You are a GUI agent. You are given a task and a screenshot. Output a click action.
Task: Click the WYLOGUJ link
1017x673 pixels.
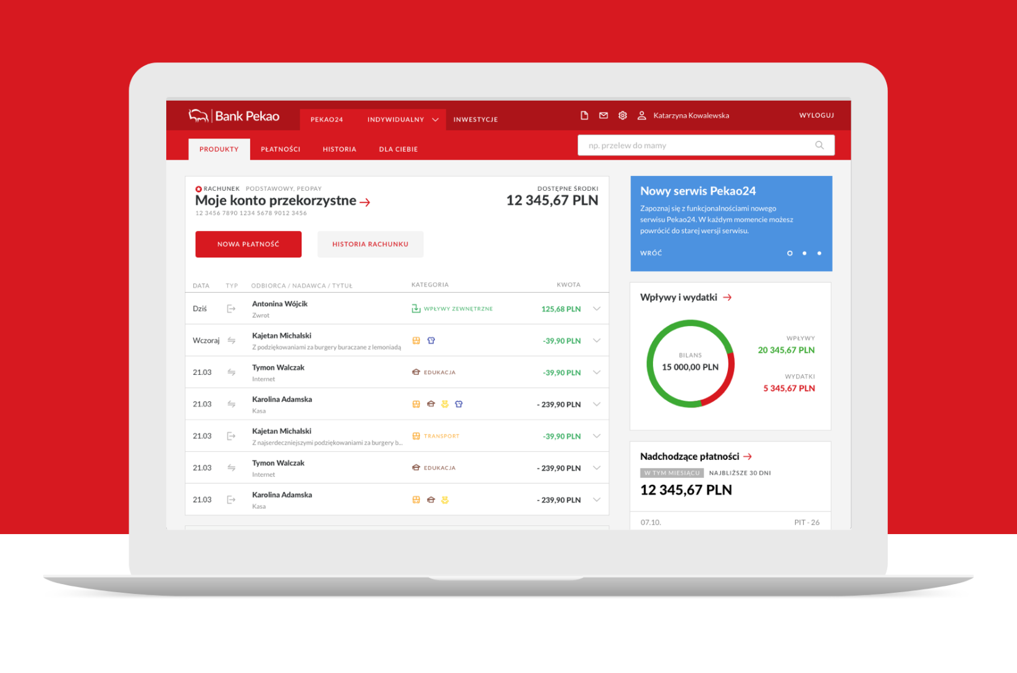pos(816,115)
